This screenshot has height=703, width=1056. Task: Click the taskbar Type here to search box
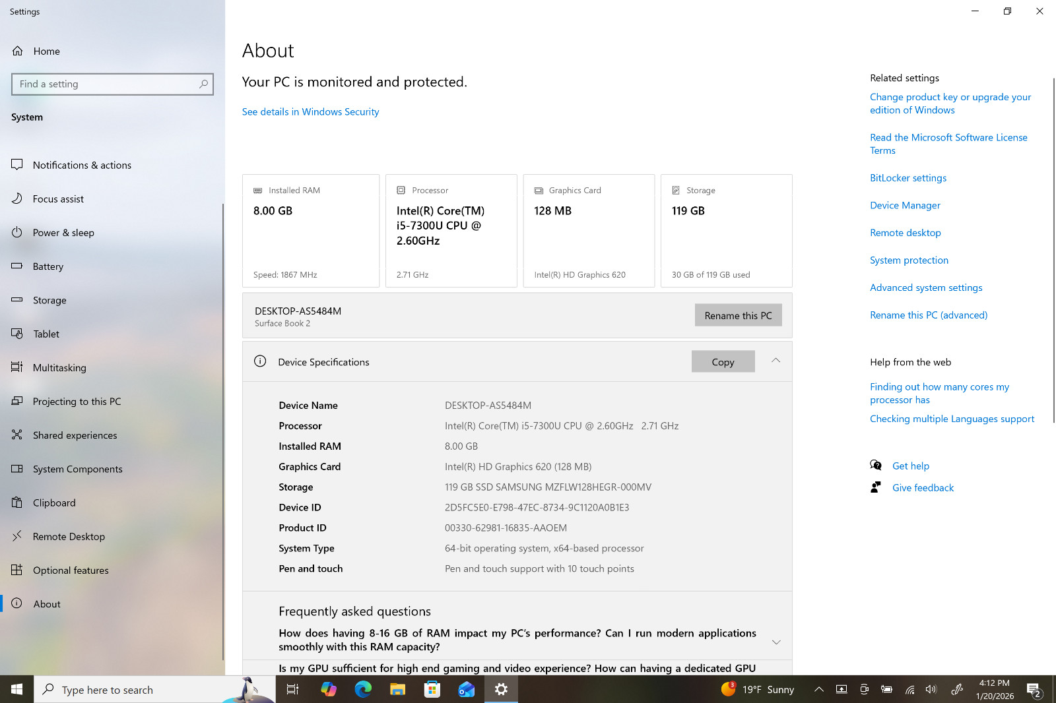point(154,689)
